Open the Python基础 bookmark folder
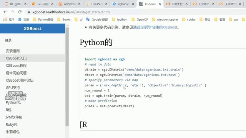 (43, 20)
